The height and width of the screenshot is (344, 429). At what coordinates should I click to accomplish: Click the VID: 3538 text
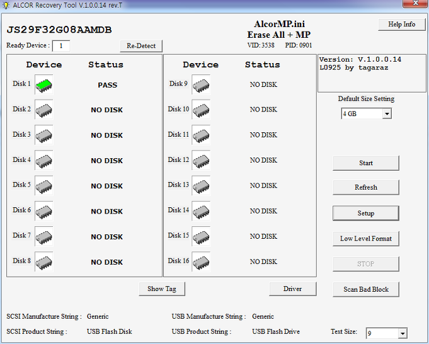click(261, 45)
